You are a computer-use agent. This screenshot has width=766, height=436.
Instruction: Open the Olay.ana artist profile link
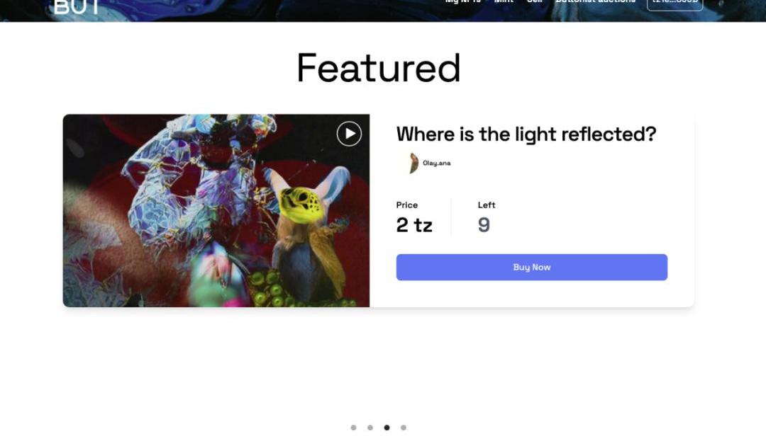(x=437, y=163)
